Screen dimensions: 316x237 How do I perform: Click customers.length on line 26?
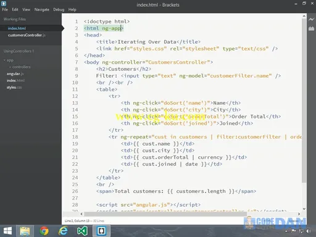click(201, 191)
